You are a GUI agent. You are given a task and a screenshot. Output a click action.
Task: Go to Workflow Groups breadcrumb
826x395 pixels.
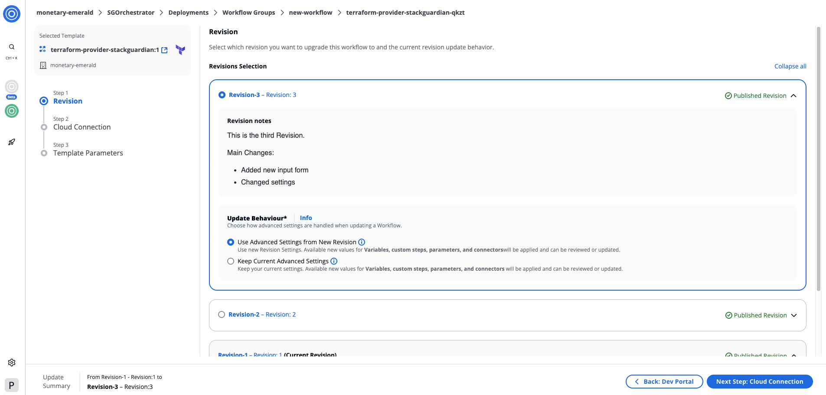pyautogui.click(x=248, y=13)
